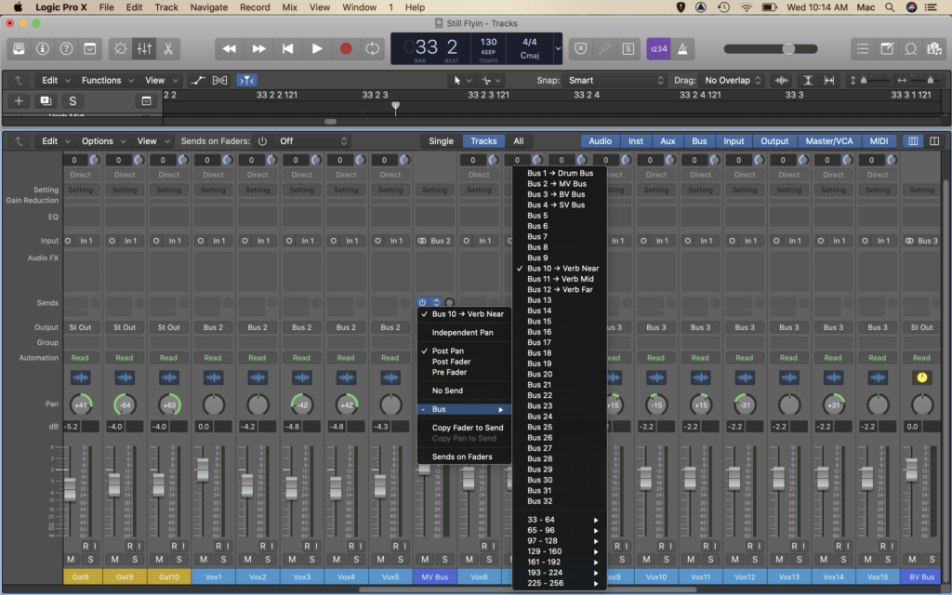Switch to the All tab in mixer

coord(519,140)
